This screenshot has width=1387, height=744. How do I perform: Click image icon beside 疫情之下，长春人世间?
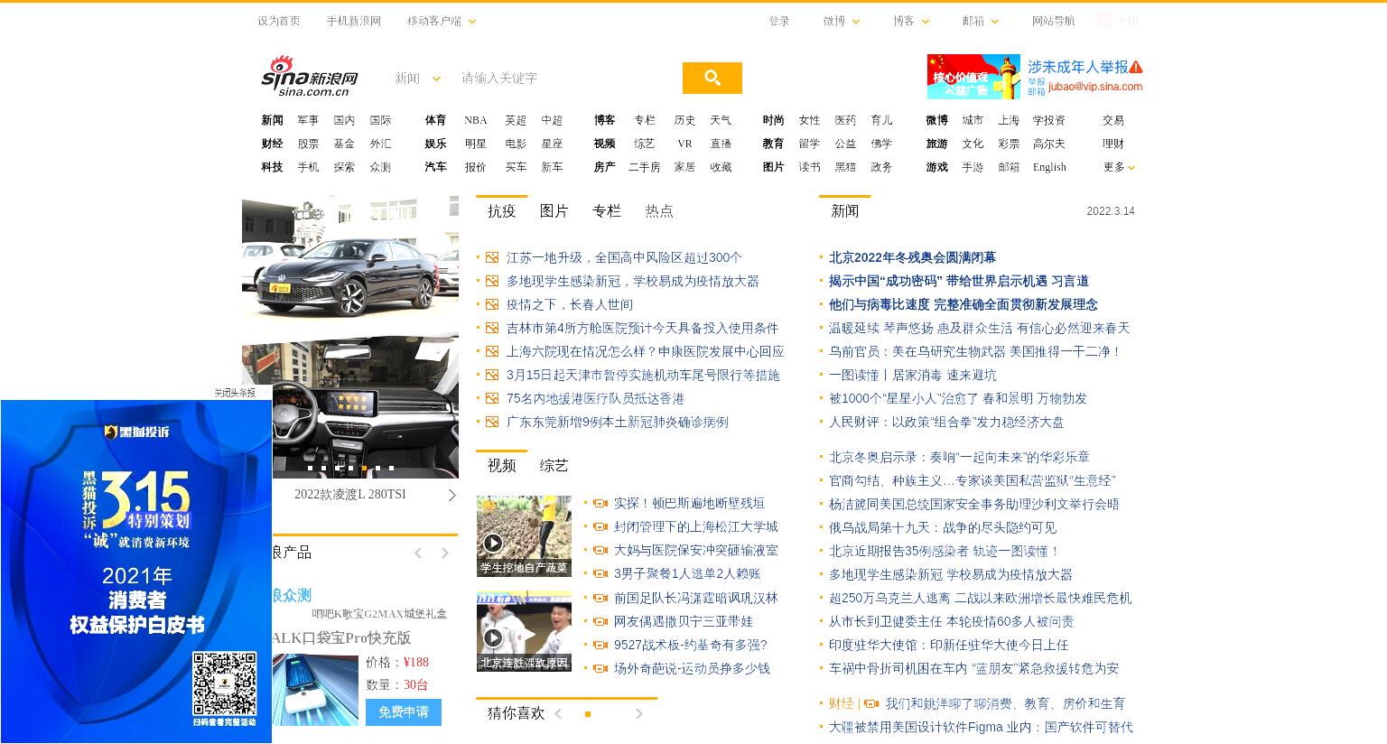tap(492, 304)
